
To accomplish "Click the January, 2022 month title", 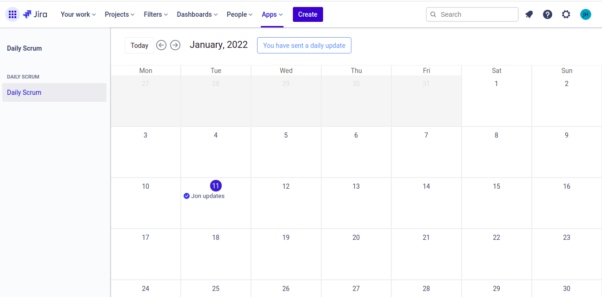I will [218, 45].
